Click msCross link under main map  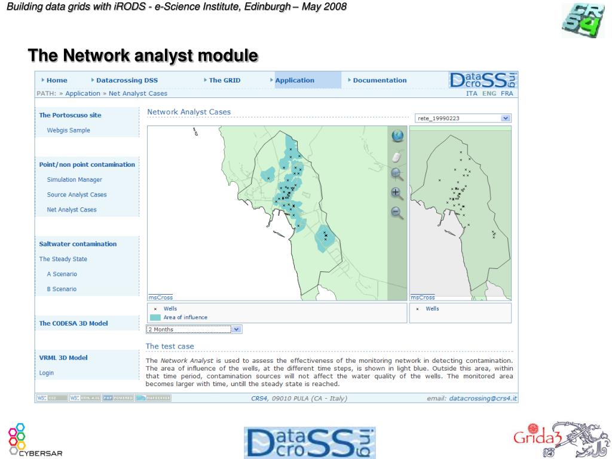(160, 298)
